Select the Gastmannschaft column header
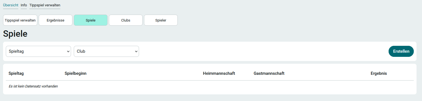 click(269, 73)
